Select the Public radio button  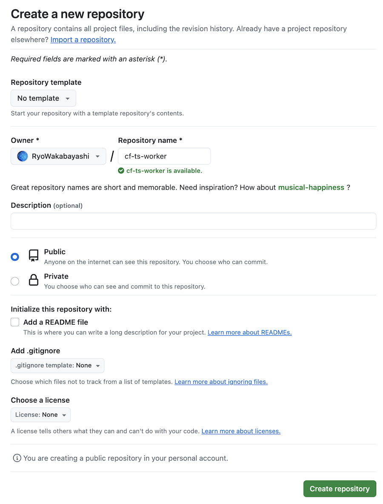(x=15, y=257)
